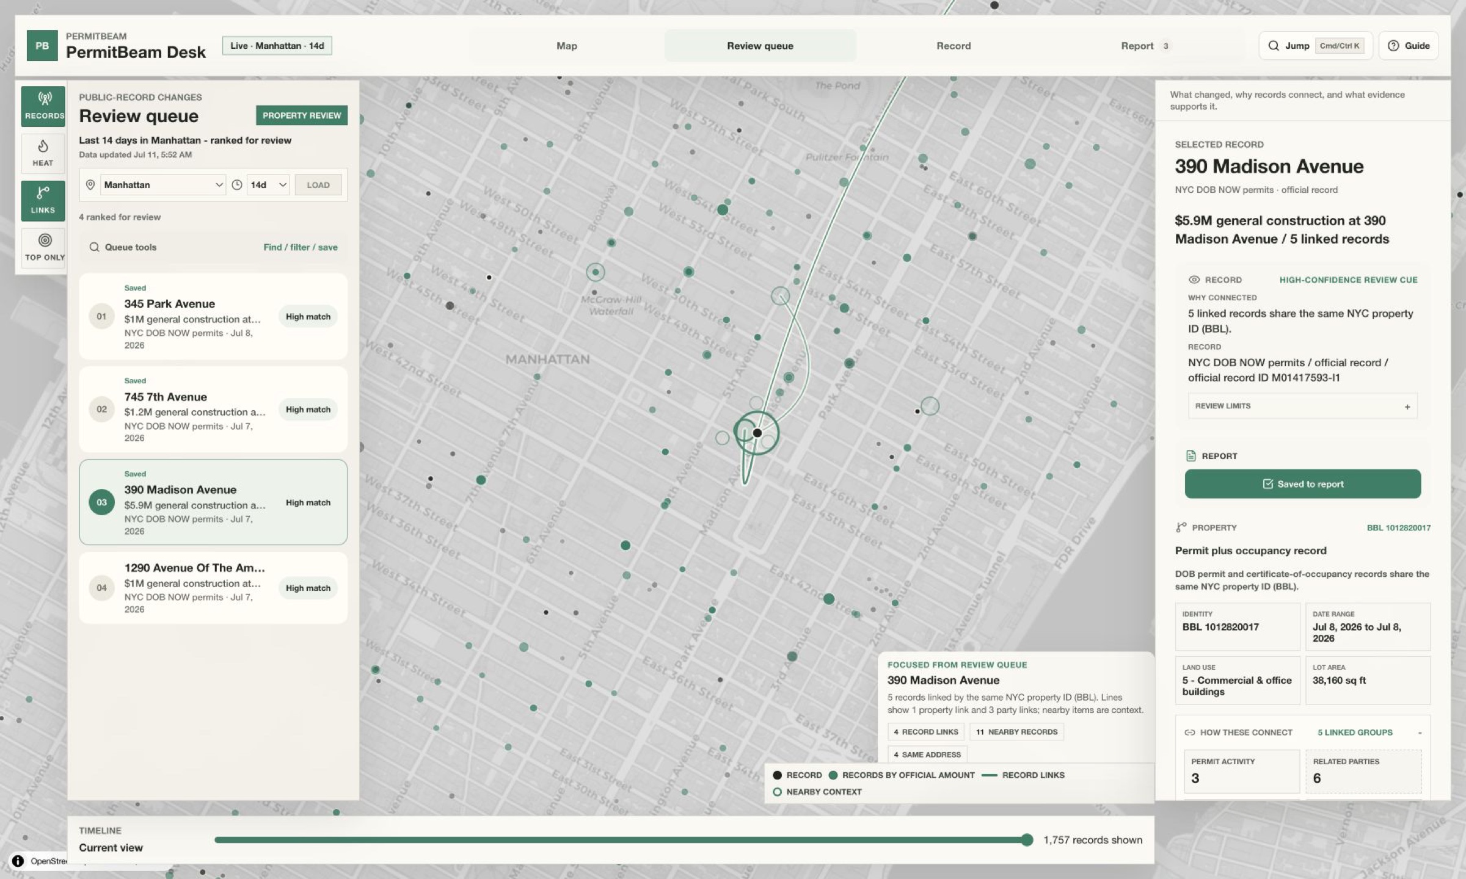This screenshot has height=879, width=1466.
Task: Expand the Review Limits section
Action: coord(1302,406)
